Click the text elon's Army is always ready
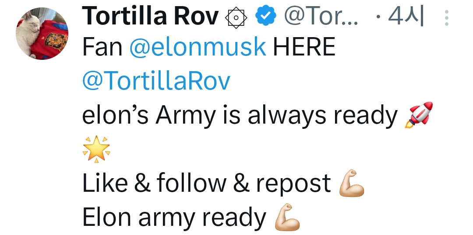 [x=240, y=115]
